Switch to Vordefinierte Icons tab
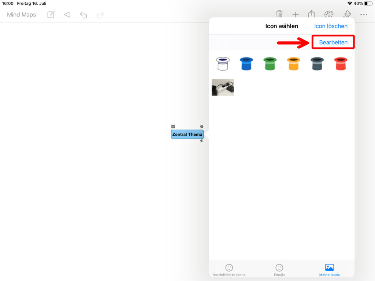The image size is (375, 281). click(x=229, y=270)
